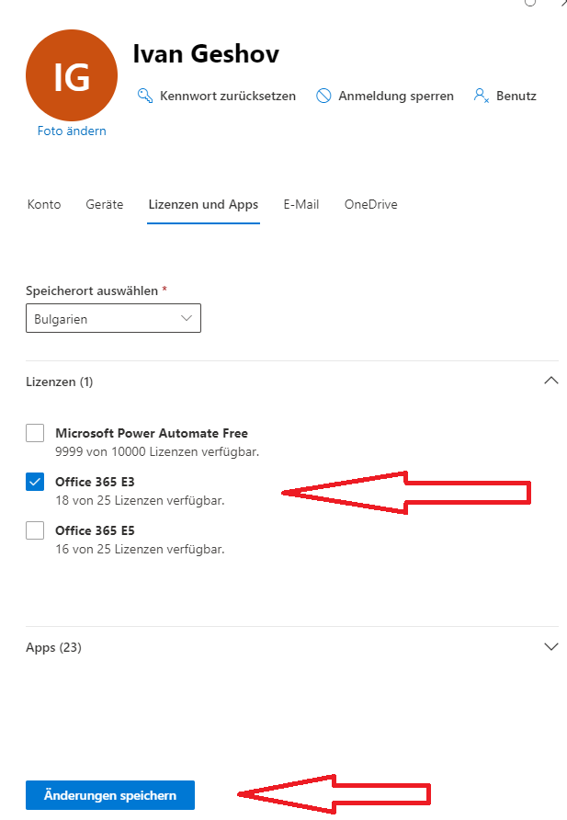Click the delete user person icon
This screenshot has width=567, height=820.
point(481,96)
